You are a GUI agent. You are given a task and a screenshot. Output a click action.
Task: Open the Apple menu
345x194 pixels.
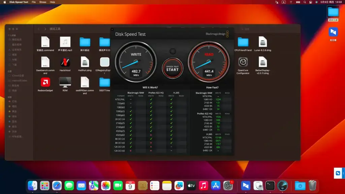coord(5,2)
